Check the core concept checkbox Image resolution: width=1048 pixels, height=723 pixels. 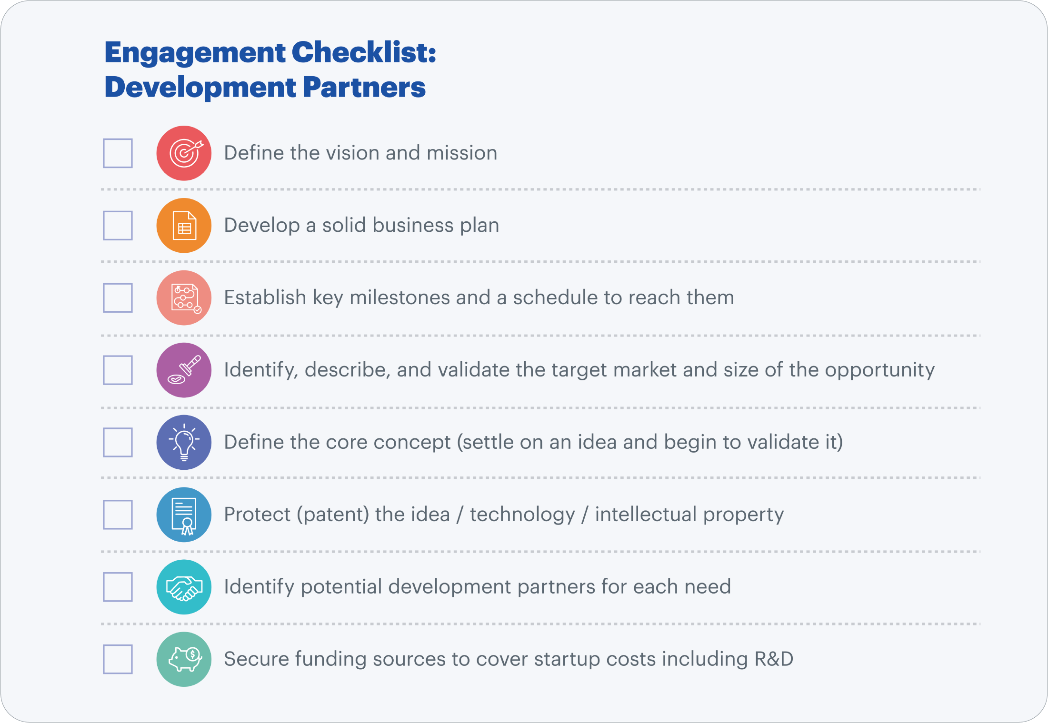(118, 443)
